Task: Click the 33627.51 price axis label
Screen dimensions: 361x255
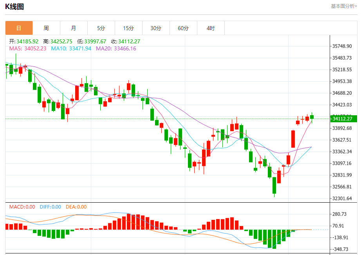Action: point(342,140)
